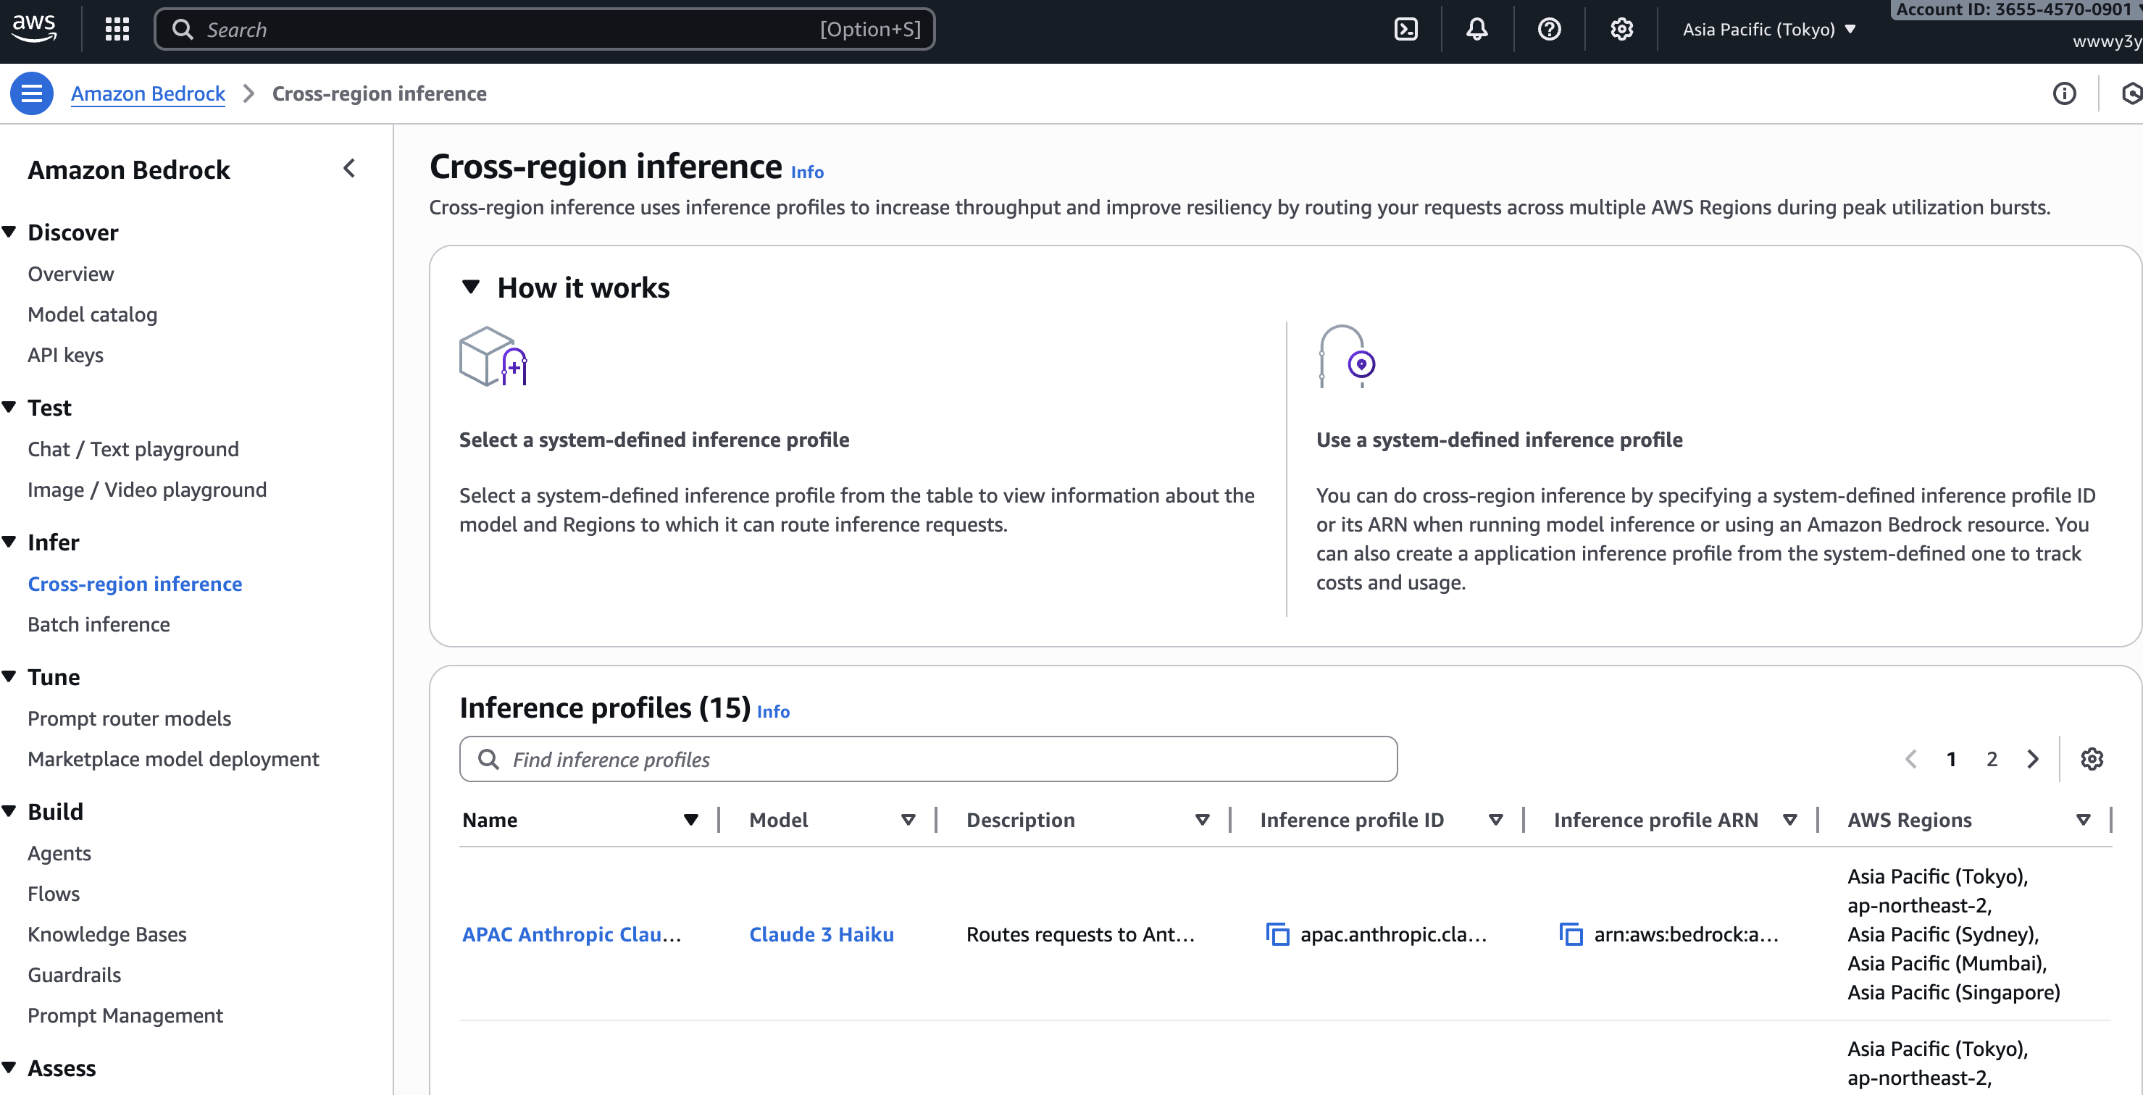Open Knowledge Bases from the sidebar
Viewport: 2143px width, 1095px height.
coord(106,934)
